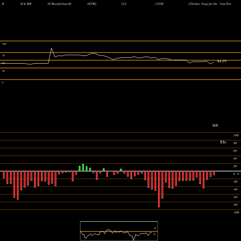
Task: Click the sharp peak spike on RSI line
Action: pyautogui.click(x=52, y=48)
